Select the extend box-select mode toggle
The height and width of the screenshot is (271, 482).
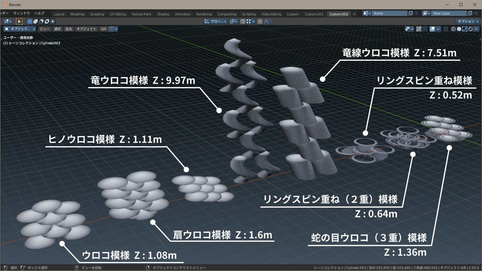point(35,21)
